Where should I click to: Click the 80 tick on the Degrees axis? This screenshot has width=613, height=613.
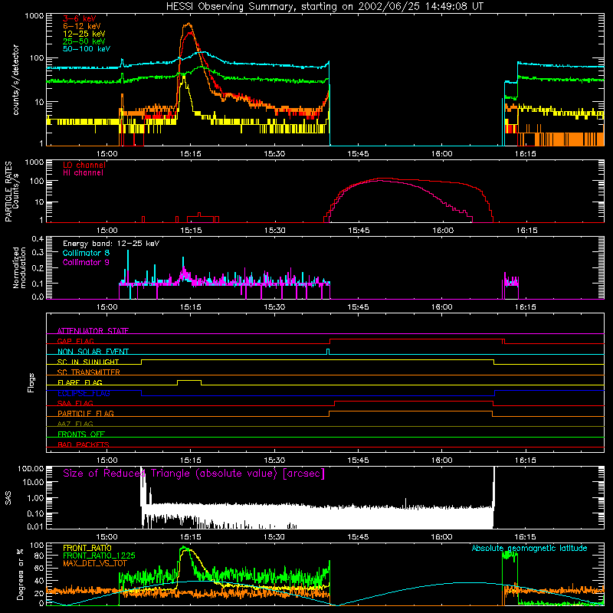[40, 556]
